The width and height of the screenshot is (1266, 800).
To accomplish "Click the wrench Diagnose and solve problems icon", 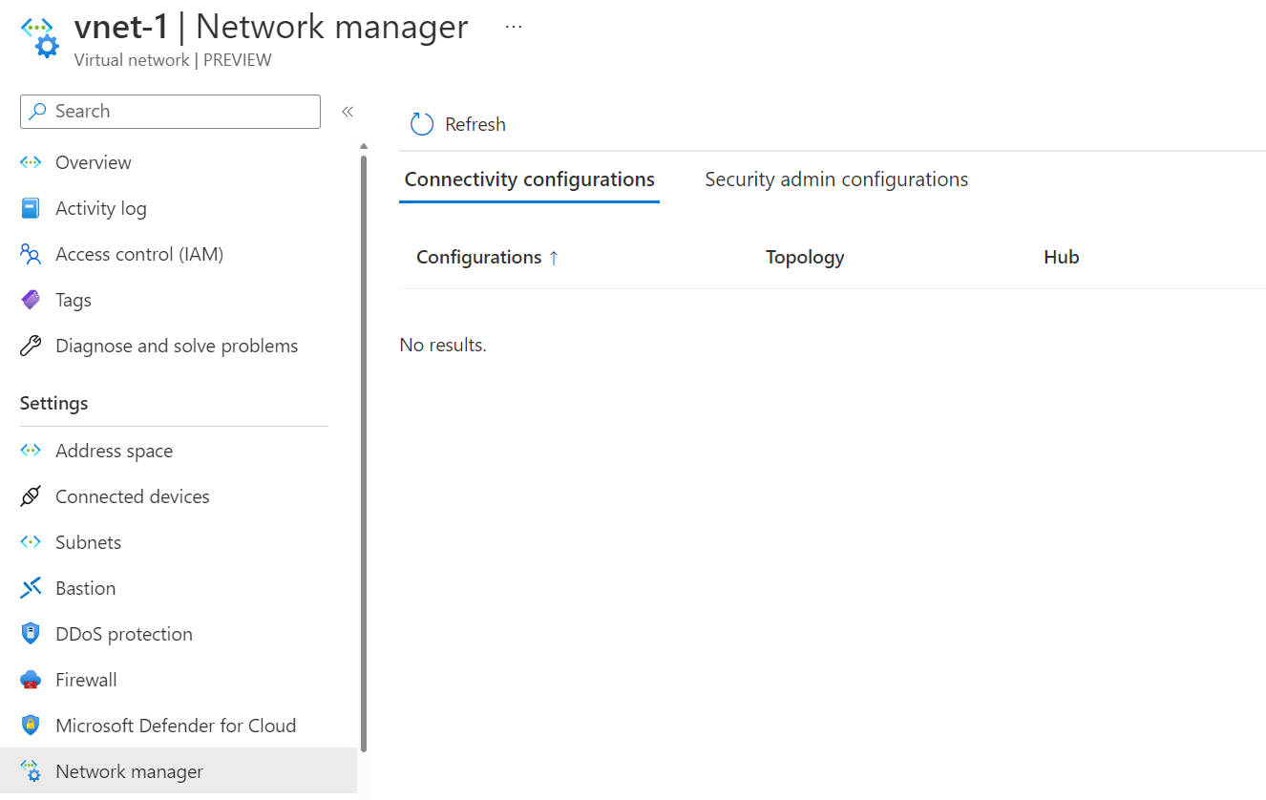I will [x=31, y=346].
